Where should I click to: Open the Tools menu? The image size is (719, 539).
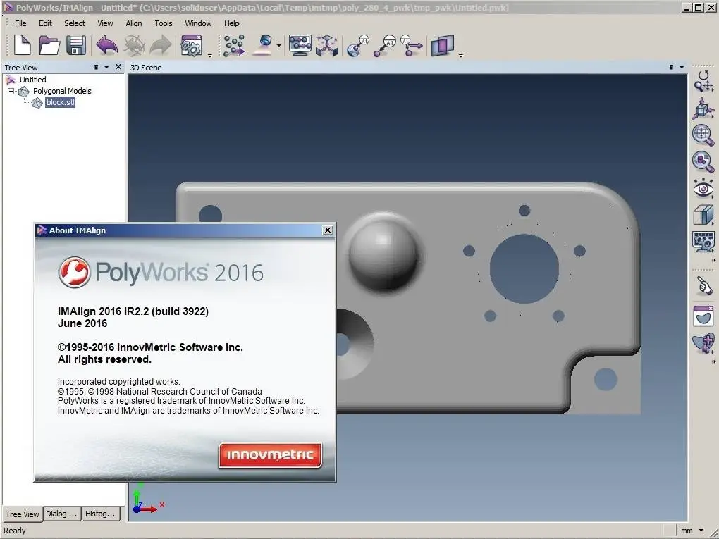point(164,23)
